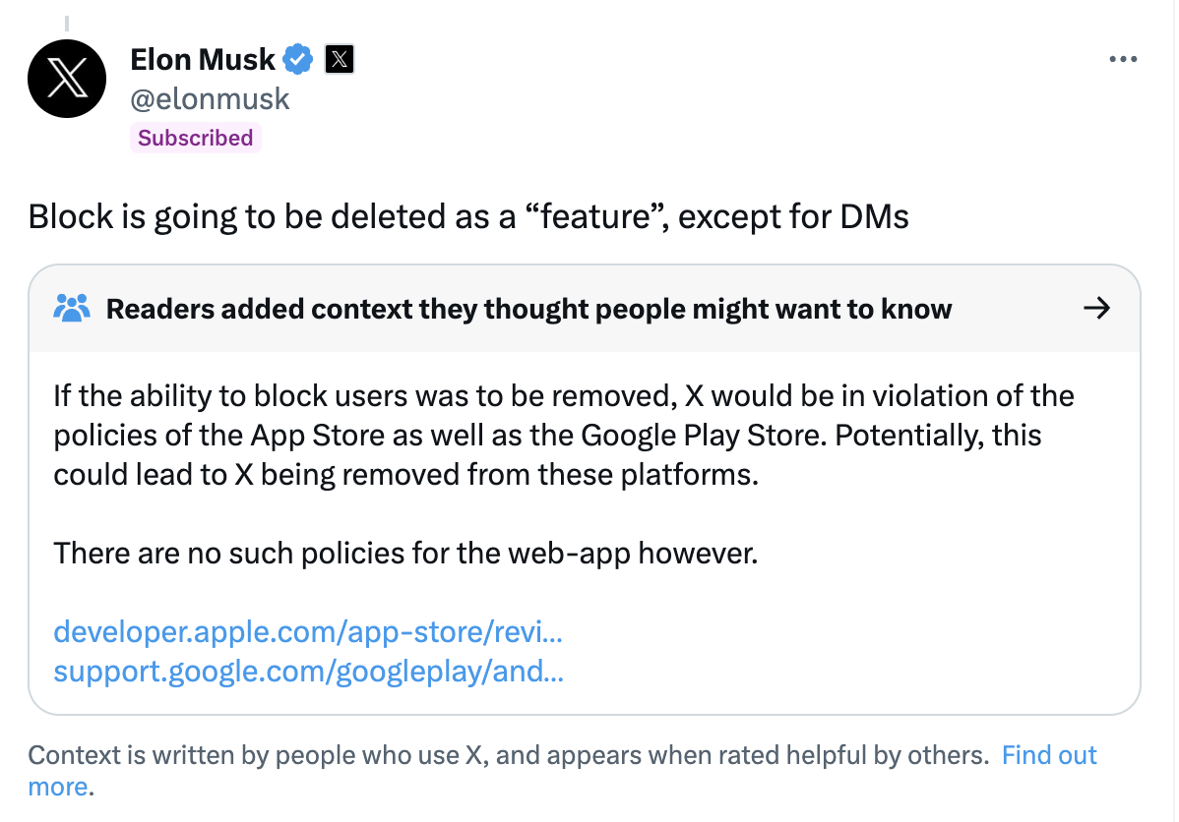Click the Subscribed label text

[x=195, y=138]
